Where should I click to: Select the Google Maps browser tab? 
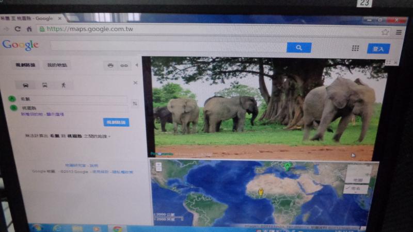coord(31,19)
